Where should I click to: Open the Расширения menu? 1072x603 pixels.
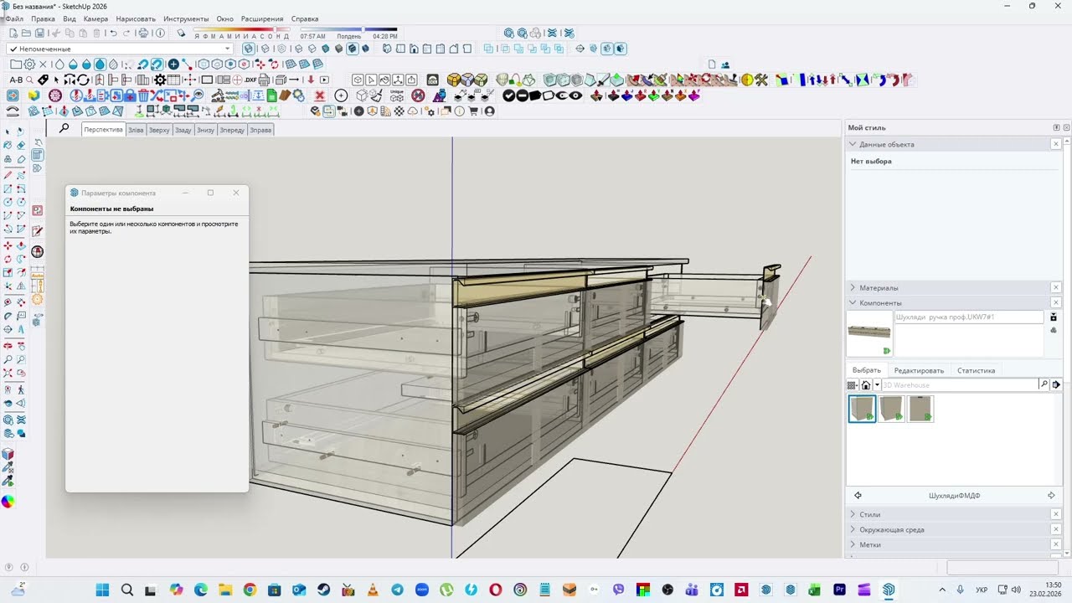pos(262,18)
